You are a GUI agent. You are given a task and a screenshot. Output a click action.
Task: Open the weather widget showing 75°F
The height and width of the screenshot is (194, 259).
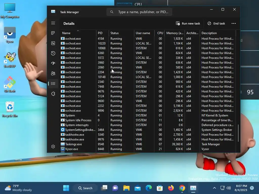tap(18, 188)
